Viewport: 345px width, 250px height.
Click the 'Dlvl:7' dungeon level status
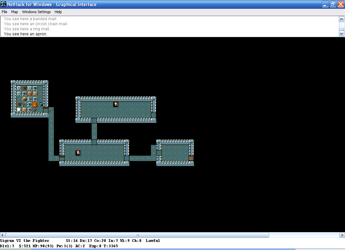pos(7,246)
